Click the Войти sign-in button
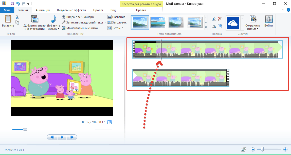 pos(268,21)
